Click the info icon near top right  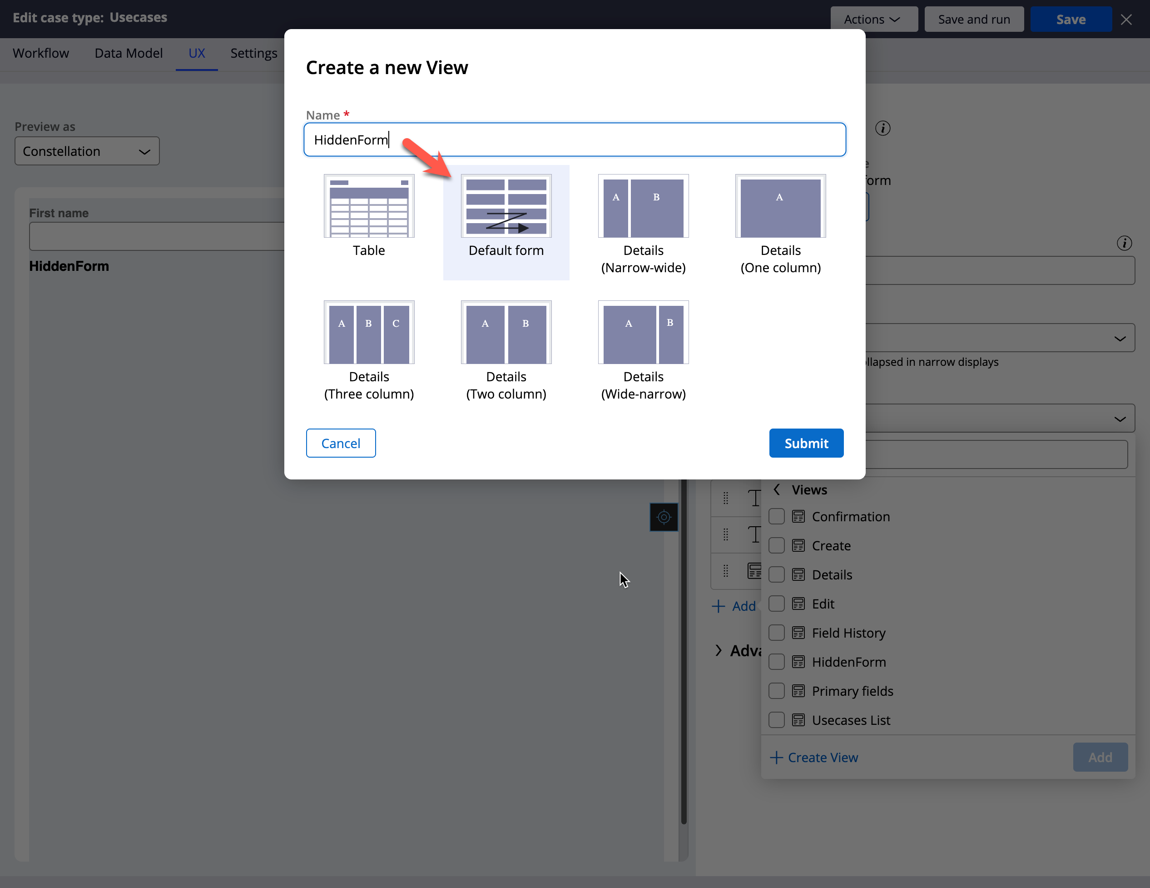click(x=882, y=128)
